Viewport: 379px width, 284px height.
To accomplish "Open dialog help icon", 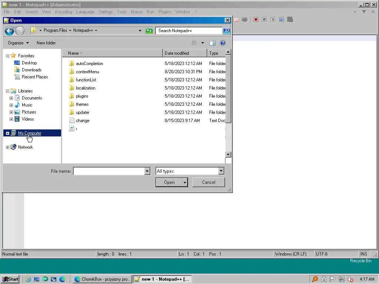I will pos(222,43).
